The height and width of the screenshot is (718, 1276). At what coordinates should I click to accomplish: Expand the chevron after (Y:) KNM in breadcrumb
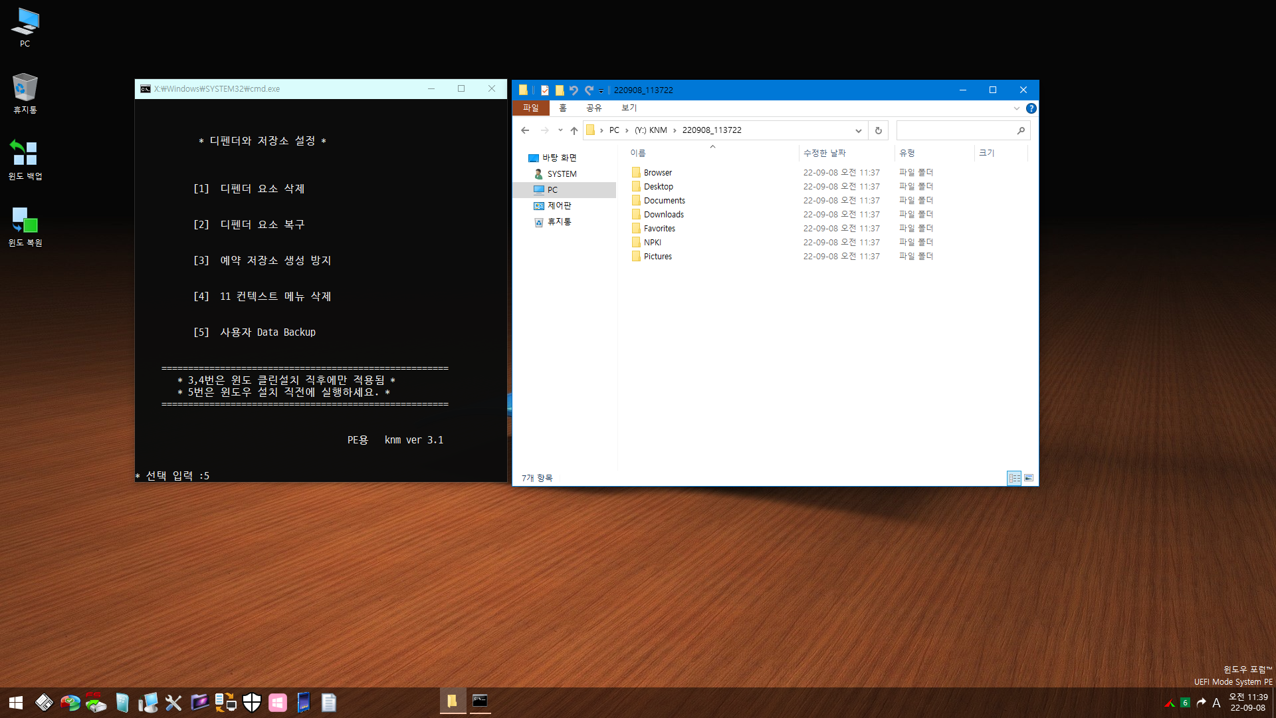coord(675,130)
